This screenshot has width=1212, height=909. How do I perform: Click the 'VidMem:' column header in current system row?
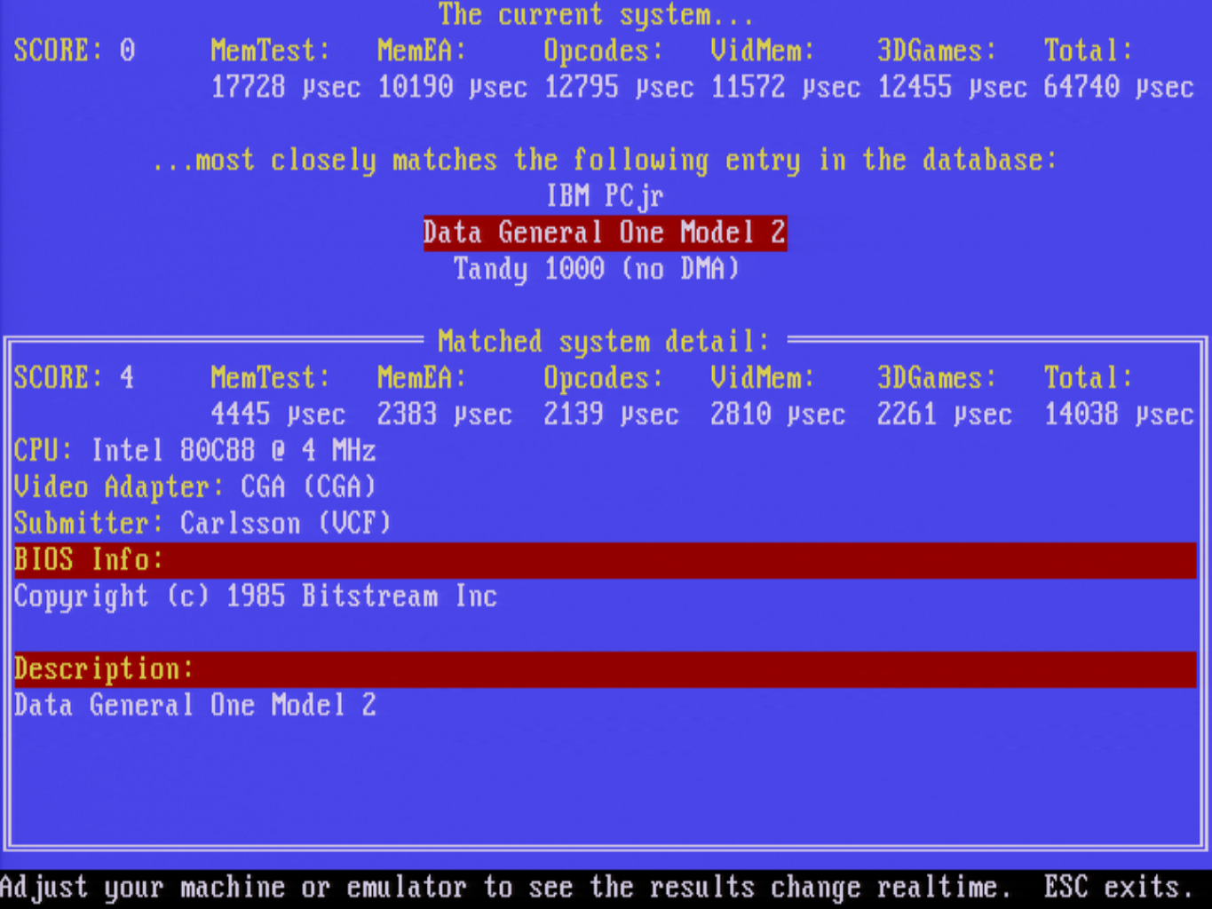coord(763,51)
